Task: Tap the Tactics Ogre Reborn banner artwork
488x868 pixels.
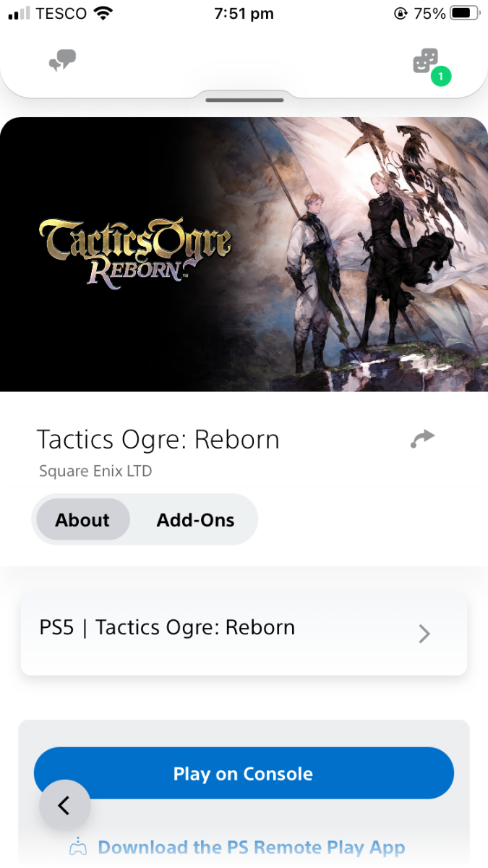Action: pyautogui.click(x=244, y=254)
